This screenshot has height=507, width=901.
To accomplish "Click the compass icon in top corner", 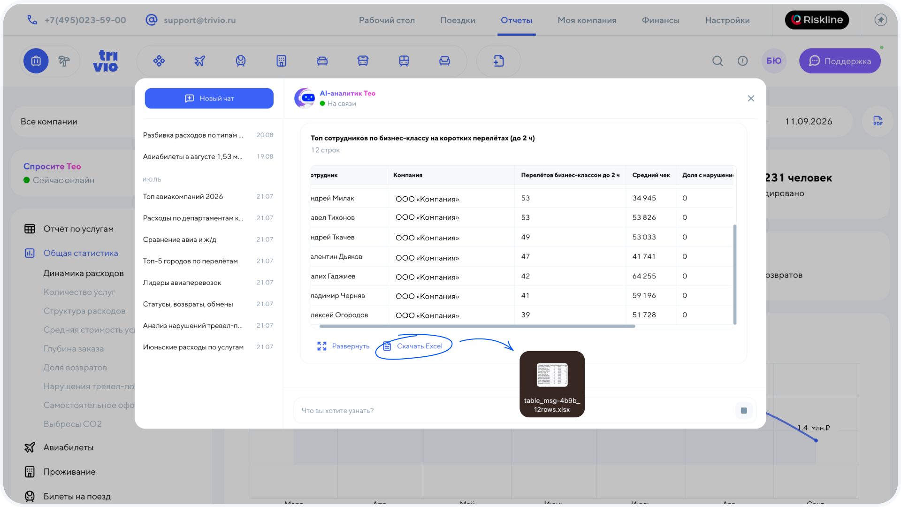I will [x=881, y=20].
